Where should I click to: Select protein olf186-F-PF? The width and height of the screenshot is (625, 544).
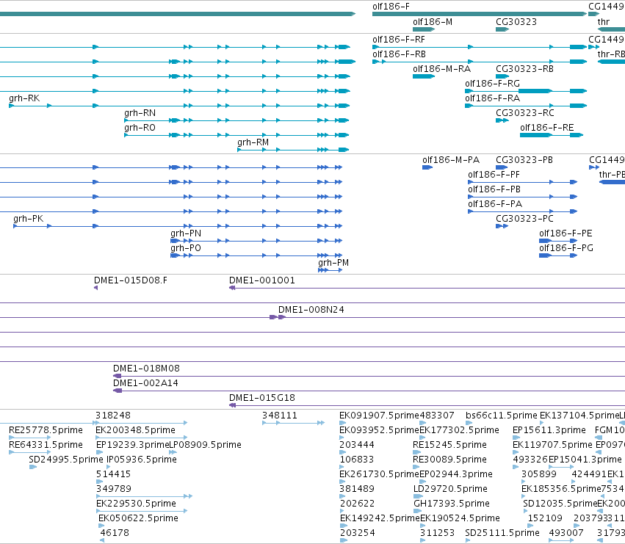494,175
